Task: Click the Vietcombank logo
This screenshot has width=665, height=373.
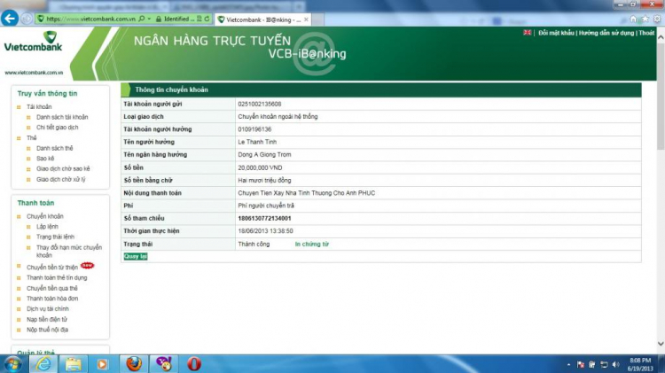Action: (x=33, y=42)
